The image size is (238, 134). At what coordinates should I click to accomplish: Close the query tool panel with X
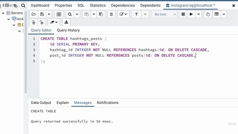coord(234,6)
